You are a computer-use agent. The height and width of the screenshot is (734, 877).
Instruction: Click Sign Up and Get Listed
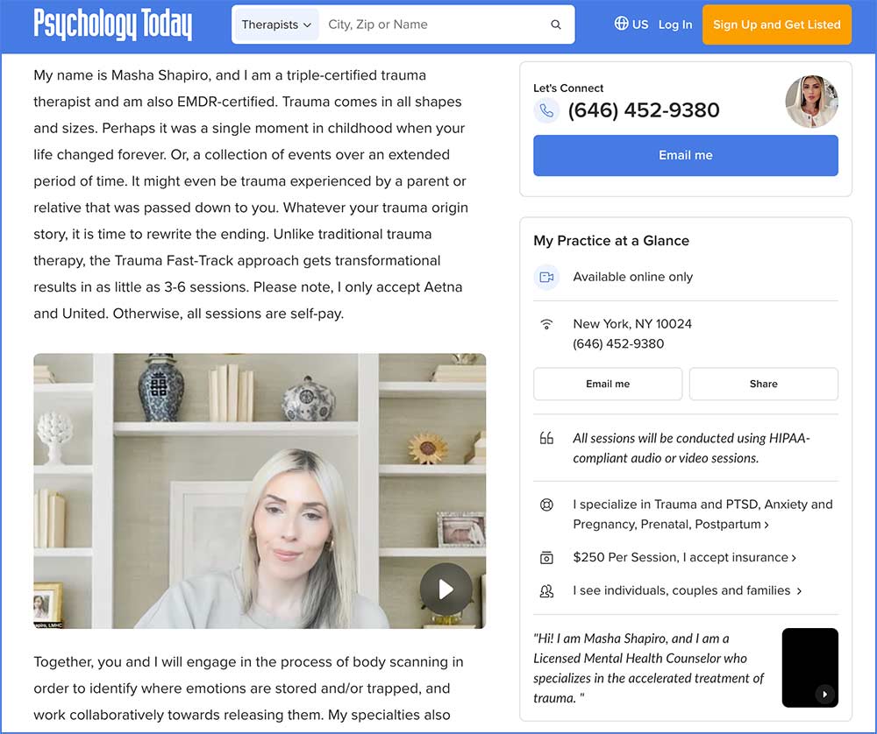pos(776,25)
